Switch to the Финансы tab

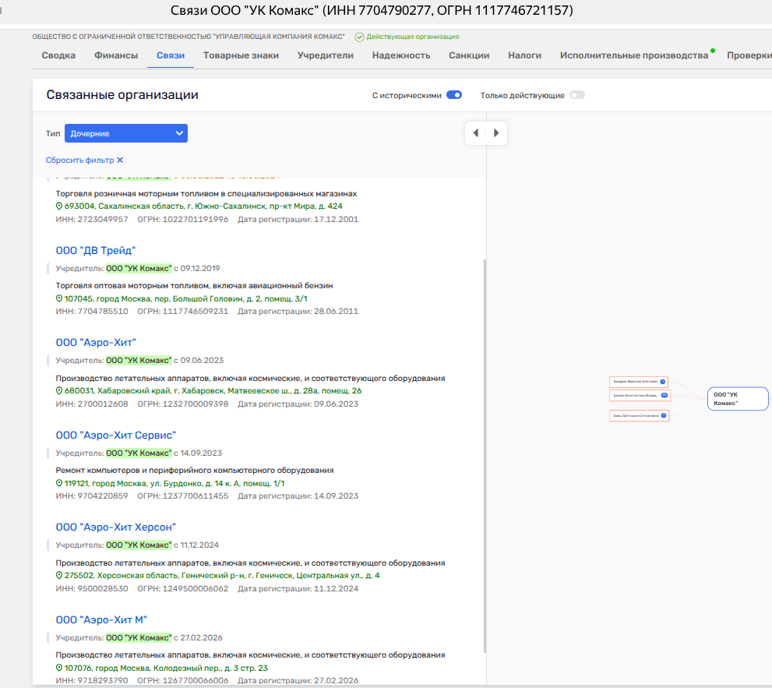tap(116, 55)
